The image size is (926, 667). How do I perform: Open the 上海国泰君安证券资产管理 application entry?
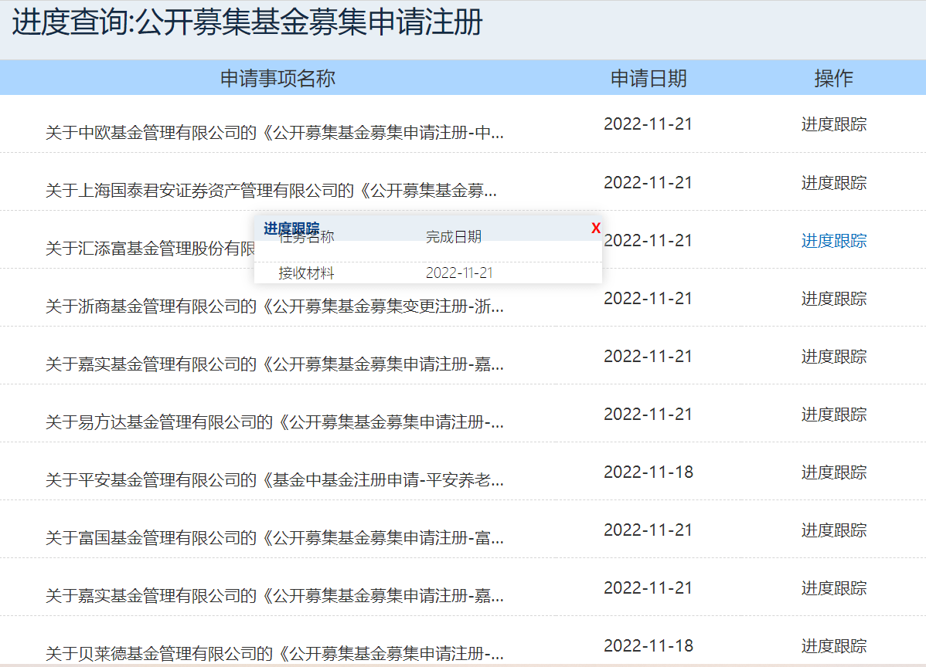click(271, 191)
